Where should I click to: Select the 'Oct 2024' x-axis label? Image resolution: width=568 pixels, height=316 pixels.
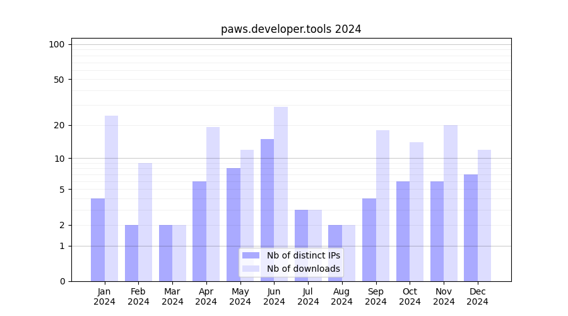[x=410, y=296]
